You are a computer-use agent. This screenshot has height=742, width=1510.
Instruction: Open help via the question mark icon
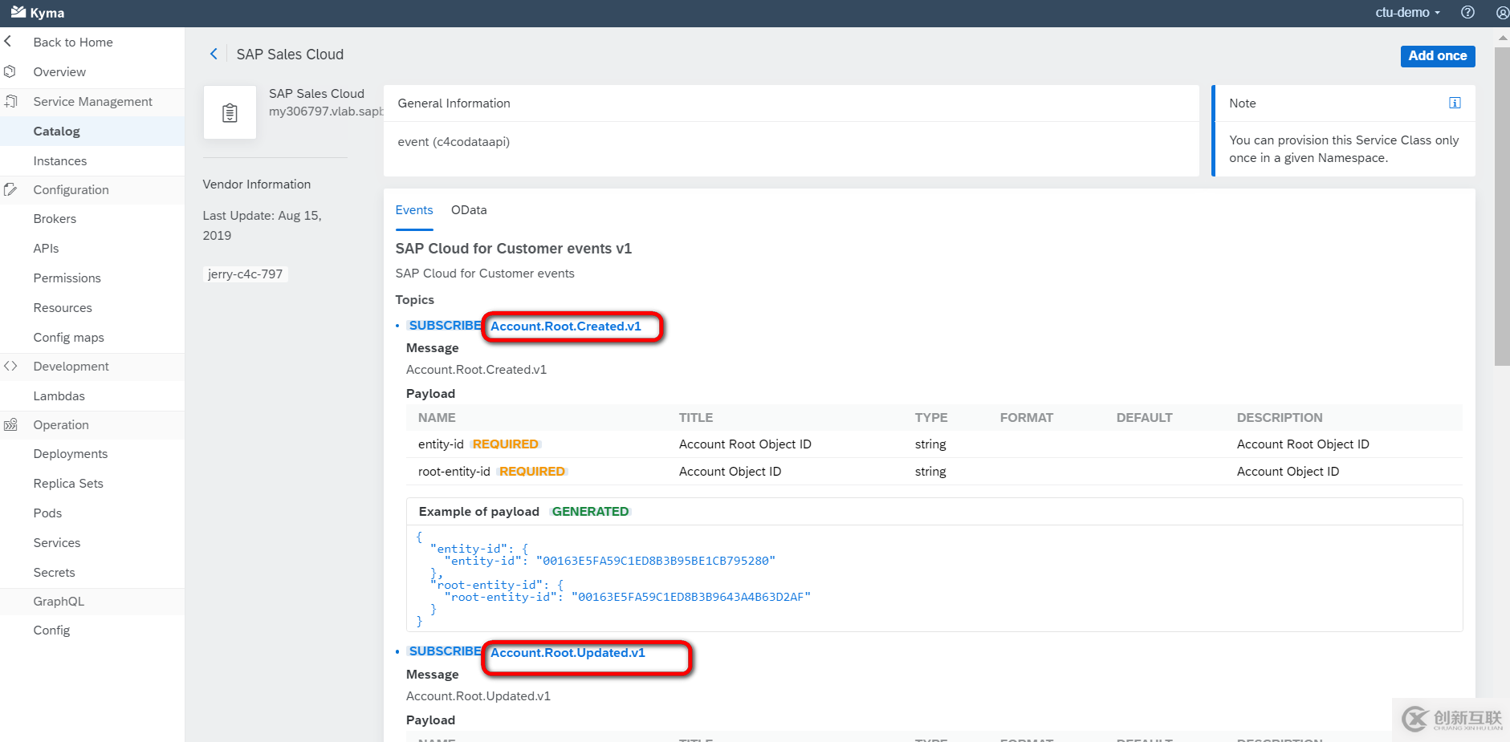point(1468,12)
